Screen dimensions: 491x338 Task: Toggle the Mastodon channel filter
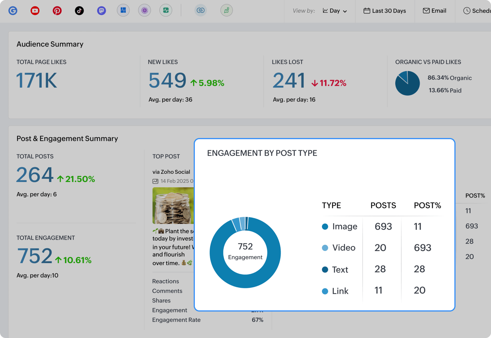pos(101,11)
